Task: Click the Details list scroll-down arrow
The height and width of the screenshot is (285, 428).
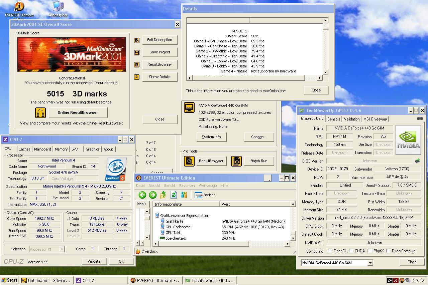Action: coord(325,72)
